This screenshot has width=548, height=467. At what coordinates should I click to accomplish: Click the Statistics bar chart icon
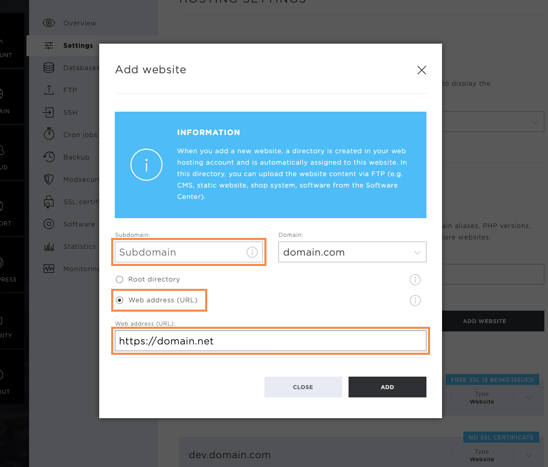[49, 246]
